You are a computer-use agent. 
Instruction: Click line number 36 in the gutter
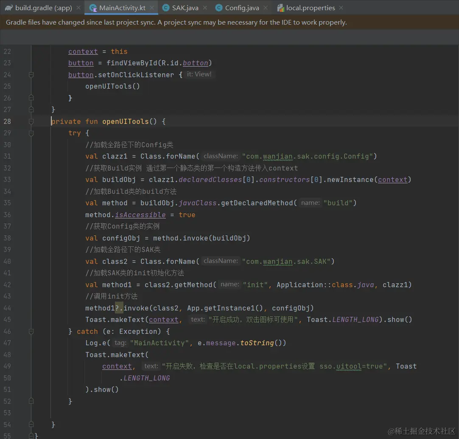7,215
